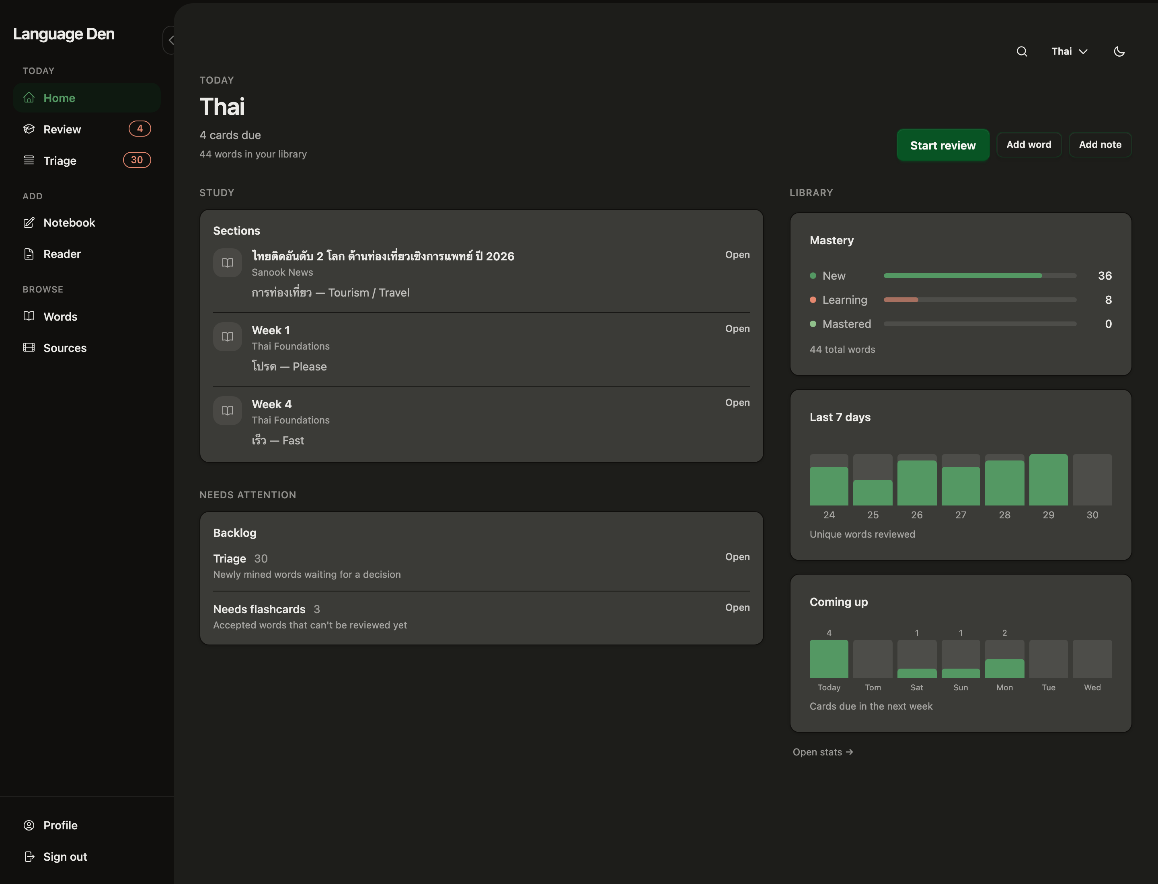Click the New mastery progress bar
Image resolution: width=1158 pixels, height=884 pixels.
tap(979, 276)
